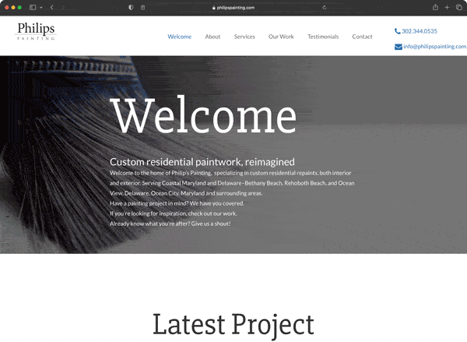Close the window with red button
Viewport: 467px width, 342px height.
coord(7,8)
